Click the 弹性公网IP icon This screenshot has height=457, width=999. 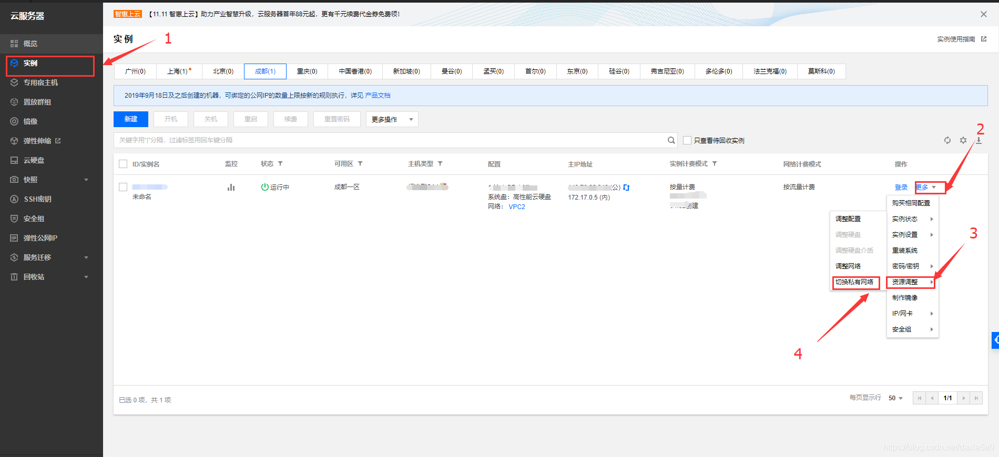click(x=14, y=238)
